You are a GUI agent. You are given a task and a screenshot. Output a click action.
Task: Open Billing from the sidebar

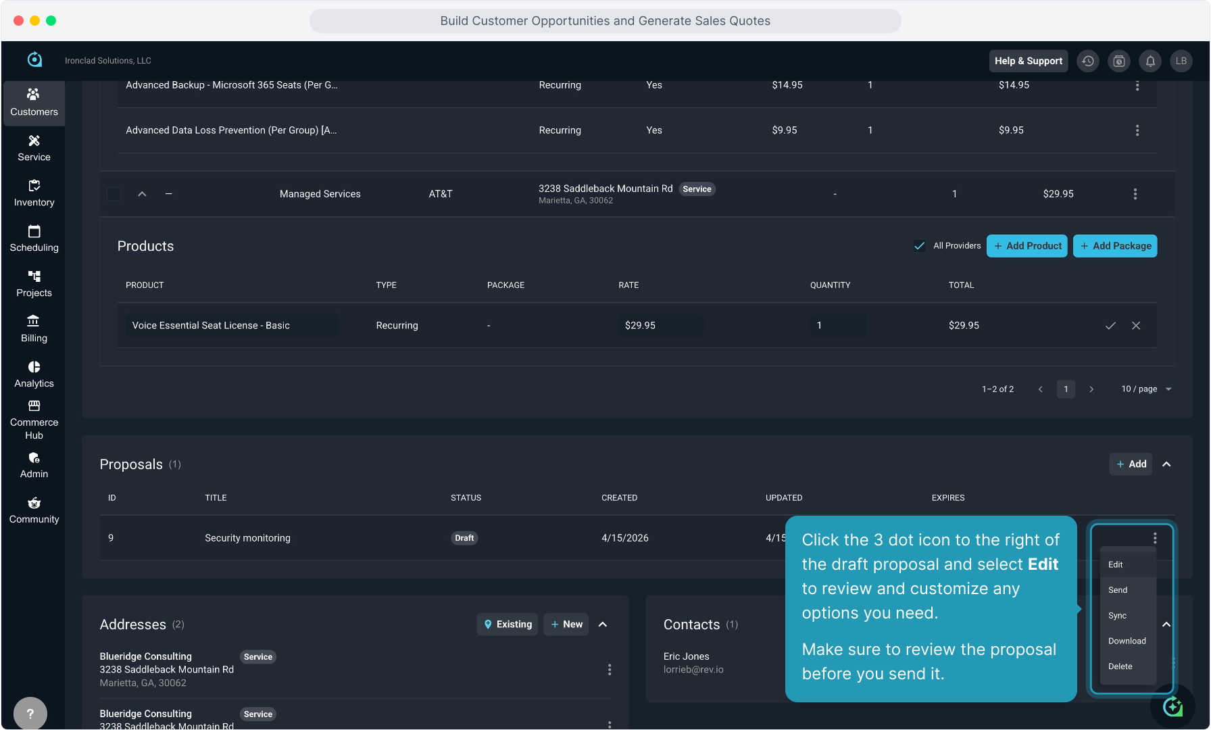[34, 329]
